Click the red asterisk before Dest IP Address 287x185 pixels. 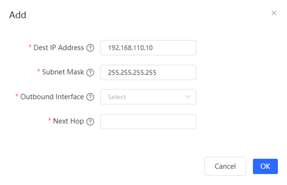(x=30, y=47)
